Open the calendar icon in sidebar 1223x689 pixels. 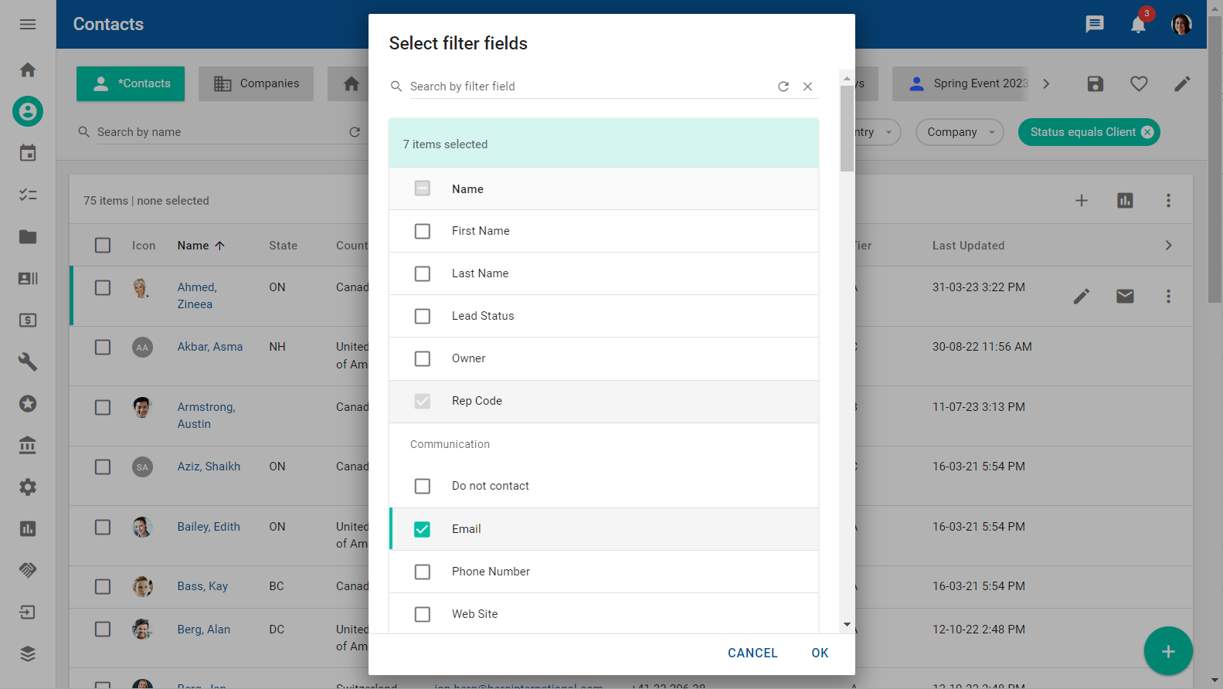coord(28,153)
